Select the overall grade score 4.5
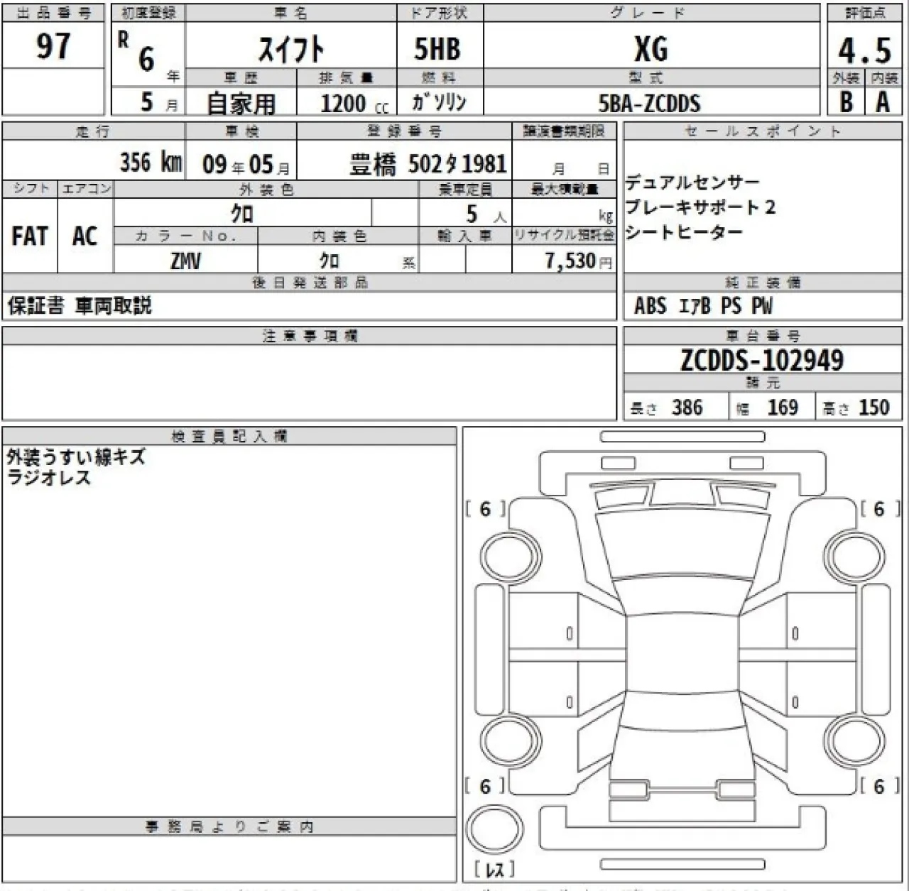The width and height of the screenshot is (909, 891). (x=864, y=50)
